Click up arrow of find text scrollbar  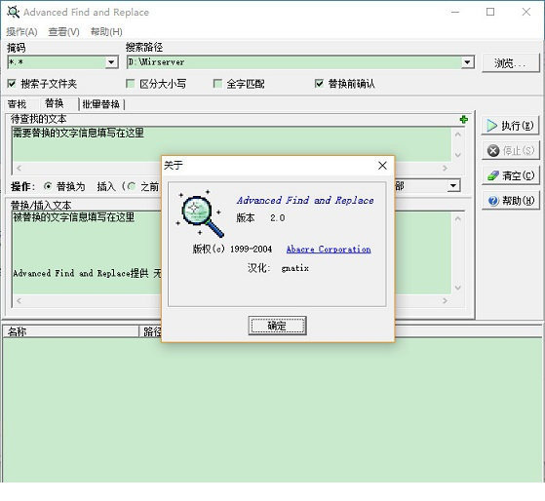(x=458, y=135)
